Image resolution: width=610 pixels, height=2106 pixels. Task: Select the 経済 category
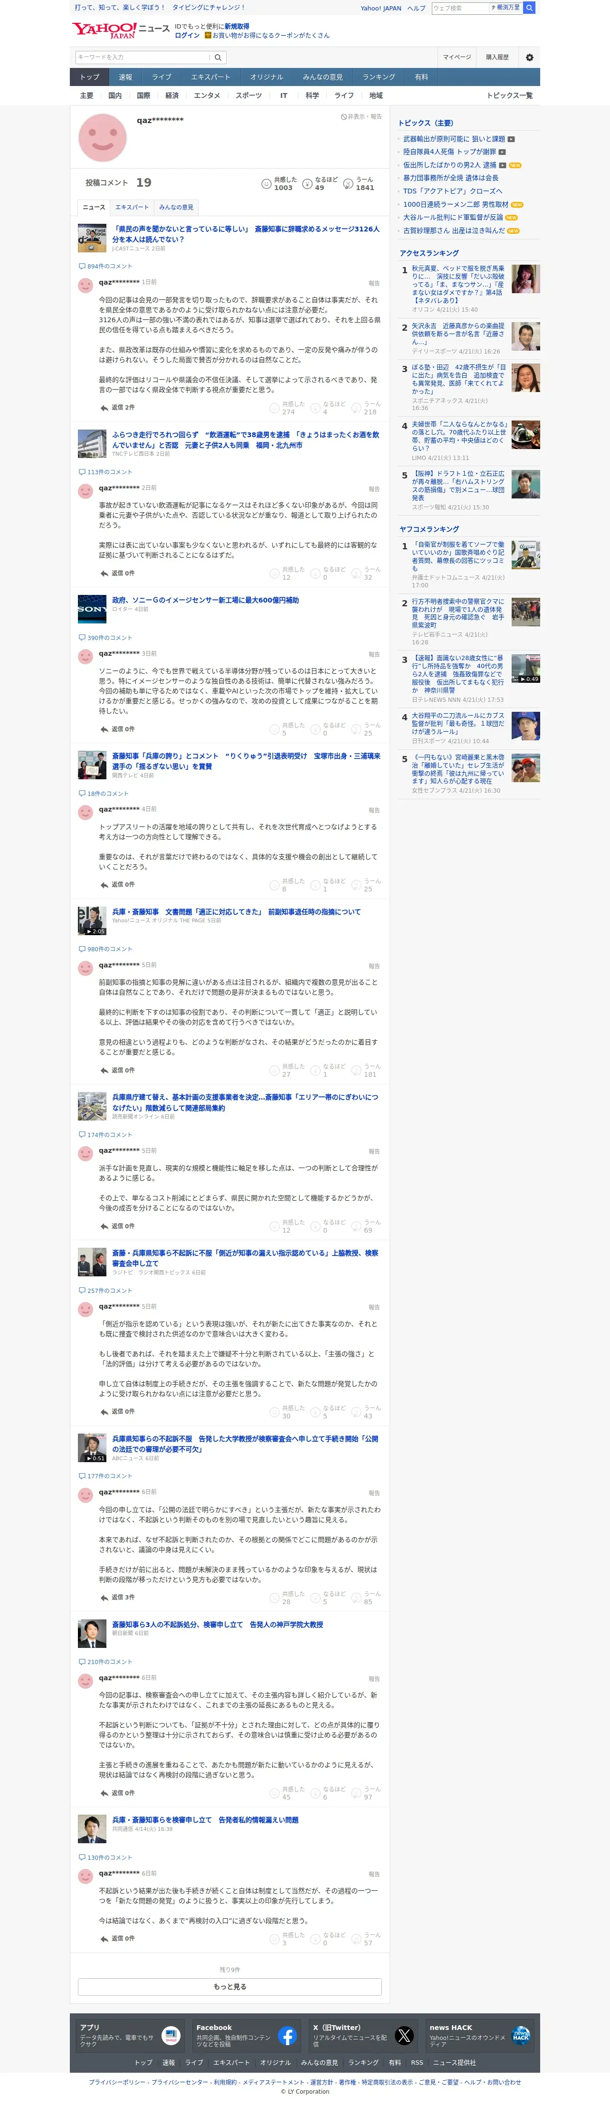172,96
